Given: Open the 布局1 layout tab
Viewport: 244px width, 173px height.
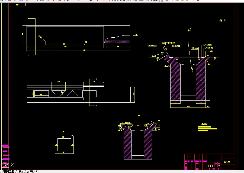Looking at the screenshot, I should (x=19, y=172).
